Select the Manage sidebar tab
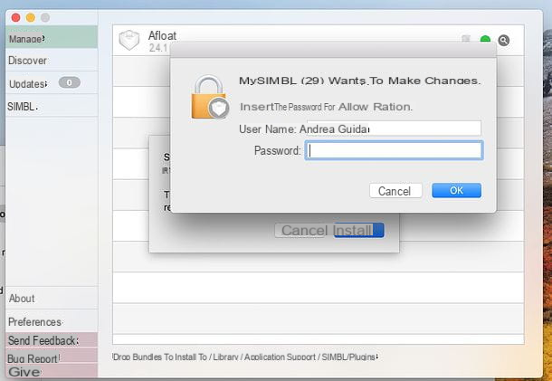Screen dimensions: 552x381 [x=52, y=37]
